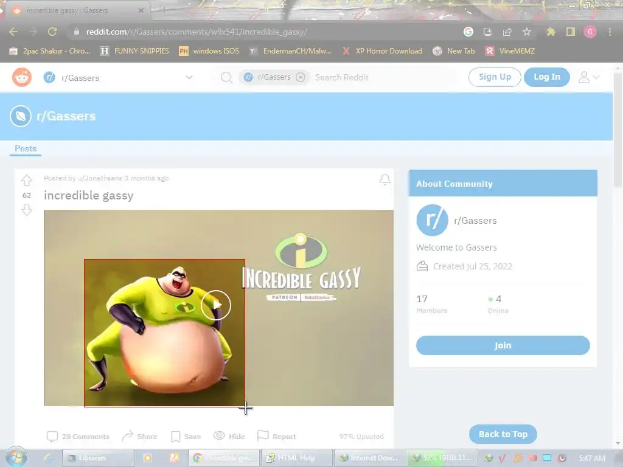623x467 pixels.
Task: Open the Chrome profile avatar G
Action: 590,32
